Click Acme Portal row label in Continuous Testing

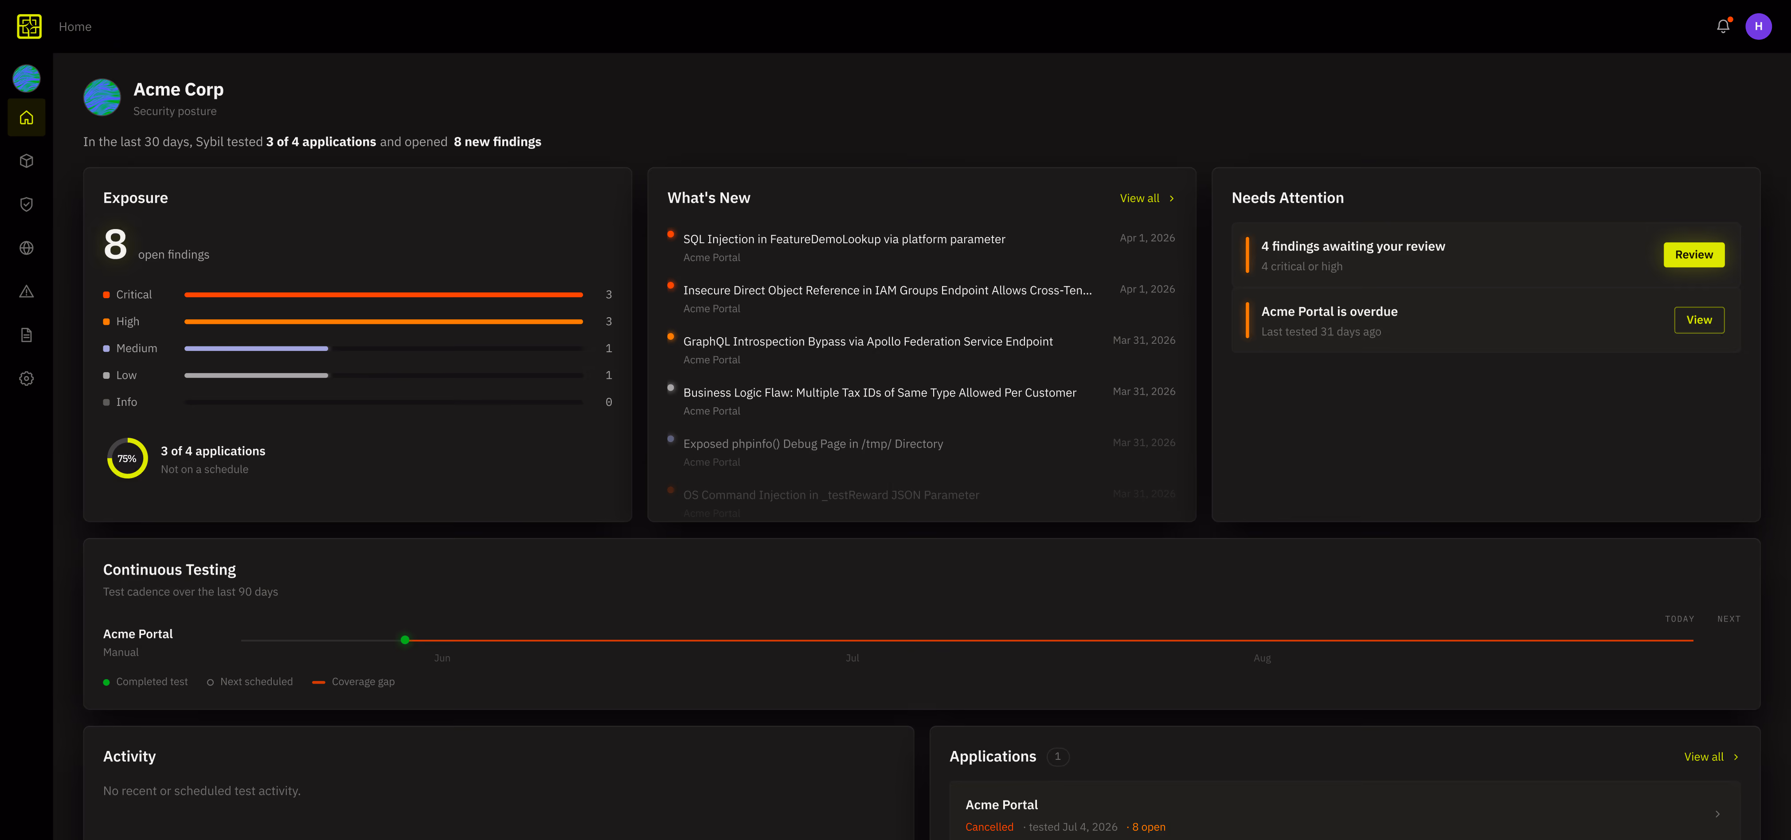pos(138,634)
